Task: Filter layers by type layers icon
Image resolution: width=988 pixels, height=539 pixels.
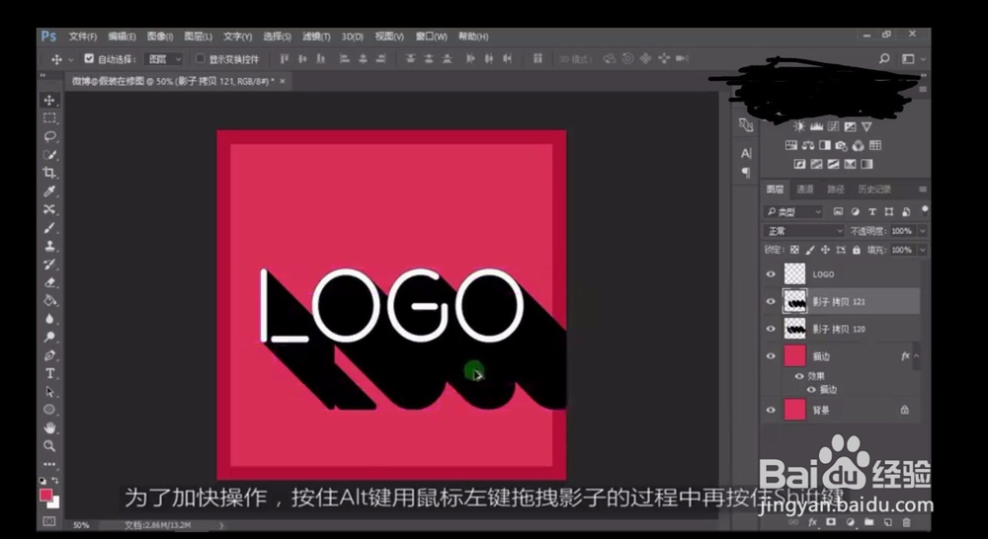Action: point(872,211)
